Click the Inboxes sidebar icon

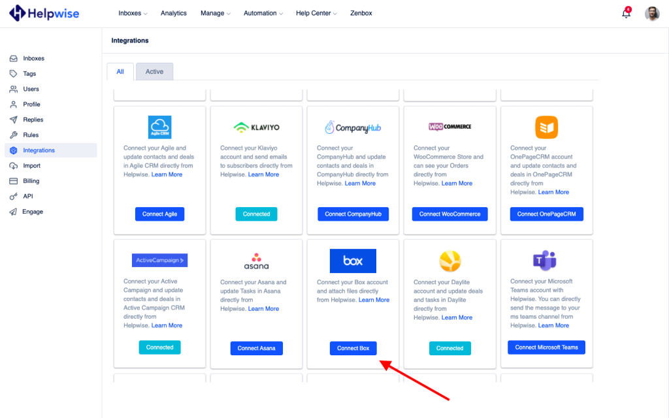point(14,58)
